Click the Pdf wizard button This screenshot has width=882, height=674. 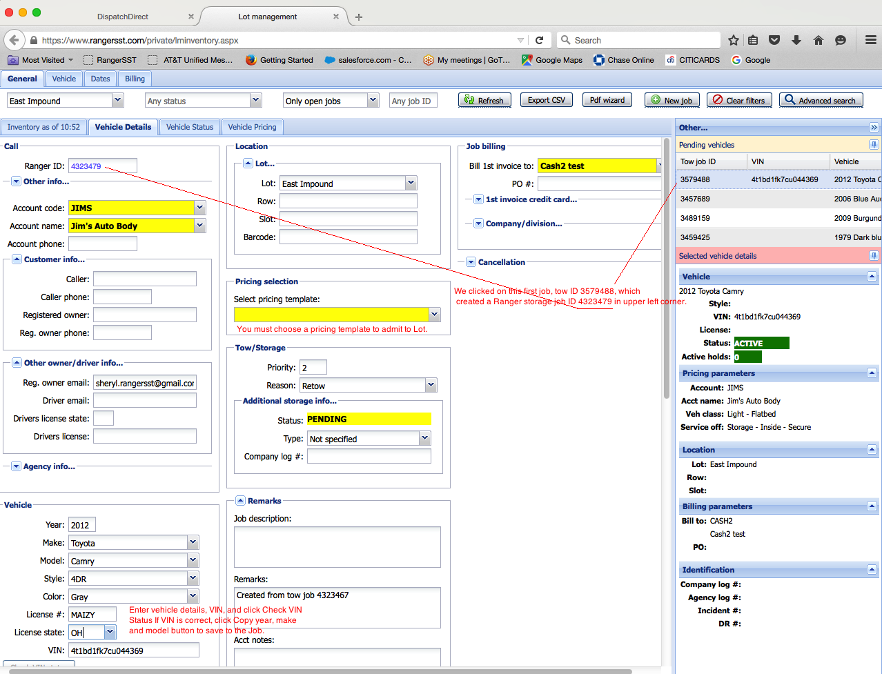point(607,101)
